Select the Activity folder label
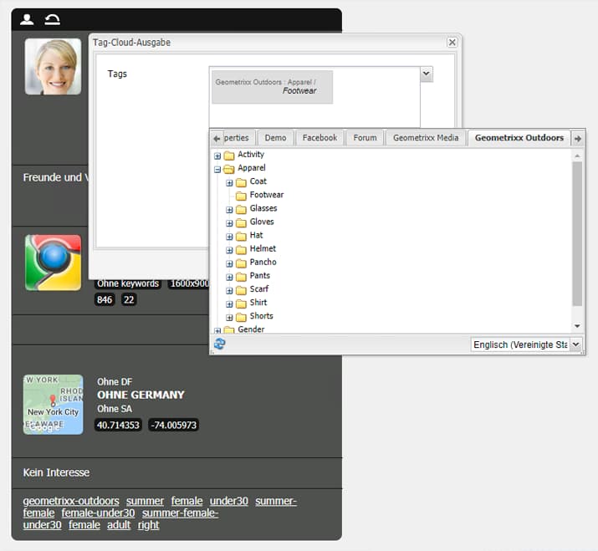 (x=251, y=154)
